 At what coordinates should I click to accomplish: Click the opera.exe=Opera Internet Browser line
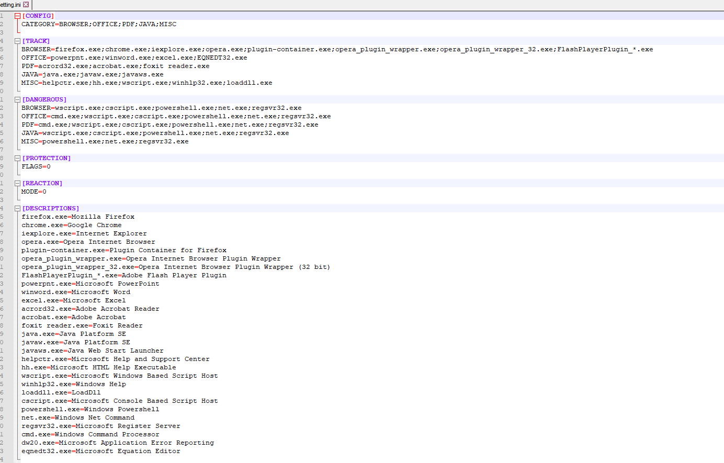(88, 242)
